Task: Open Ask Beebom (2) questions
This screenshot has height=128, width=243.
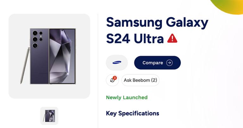Action: [140, 80]
